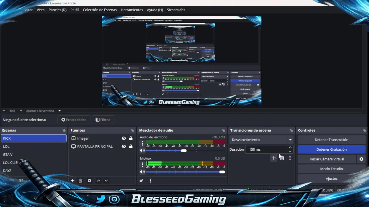Remove the transition with the trash icon
The height and width of the screenshot is (207, 369).
pos(282,158)
